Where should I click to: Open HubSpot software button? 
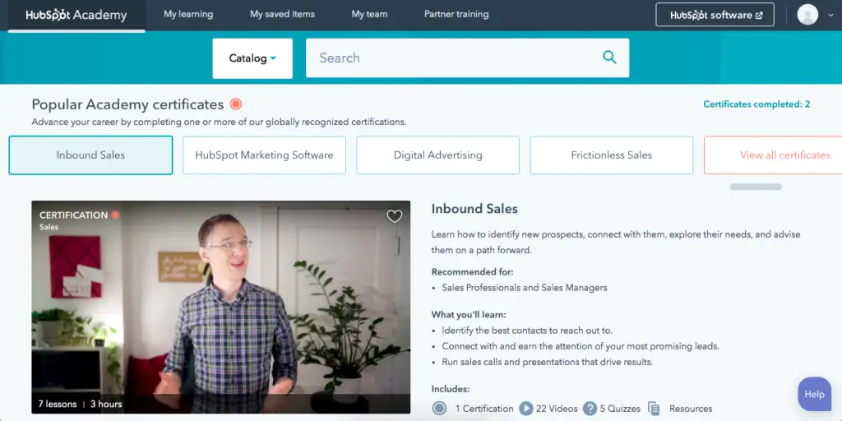[x=715, y=15]
